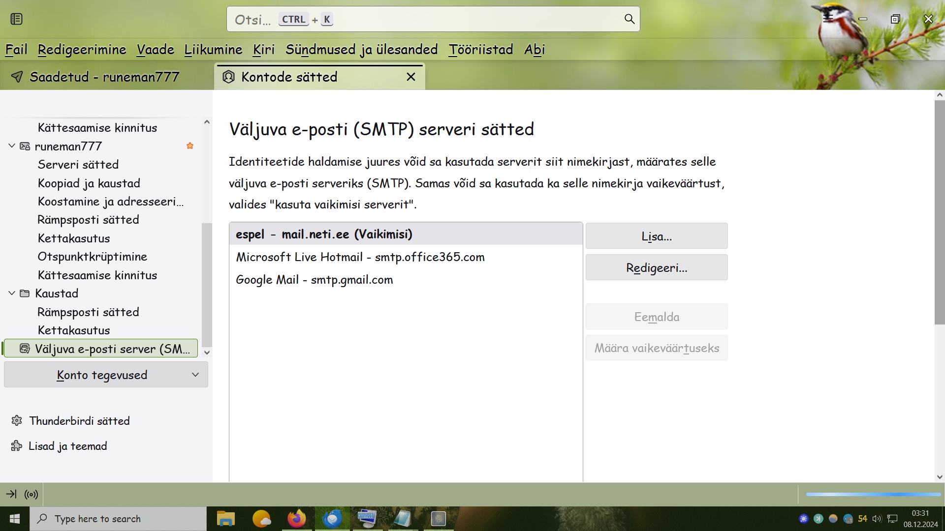Viewport: 945px width, 531px height.
Task: Click the account tree scroll-down arrow
Action: point(207,352)
